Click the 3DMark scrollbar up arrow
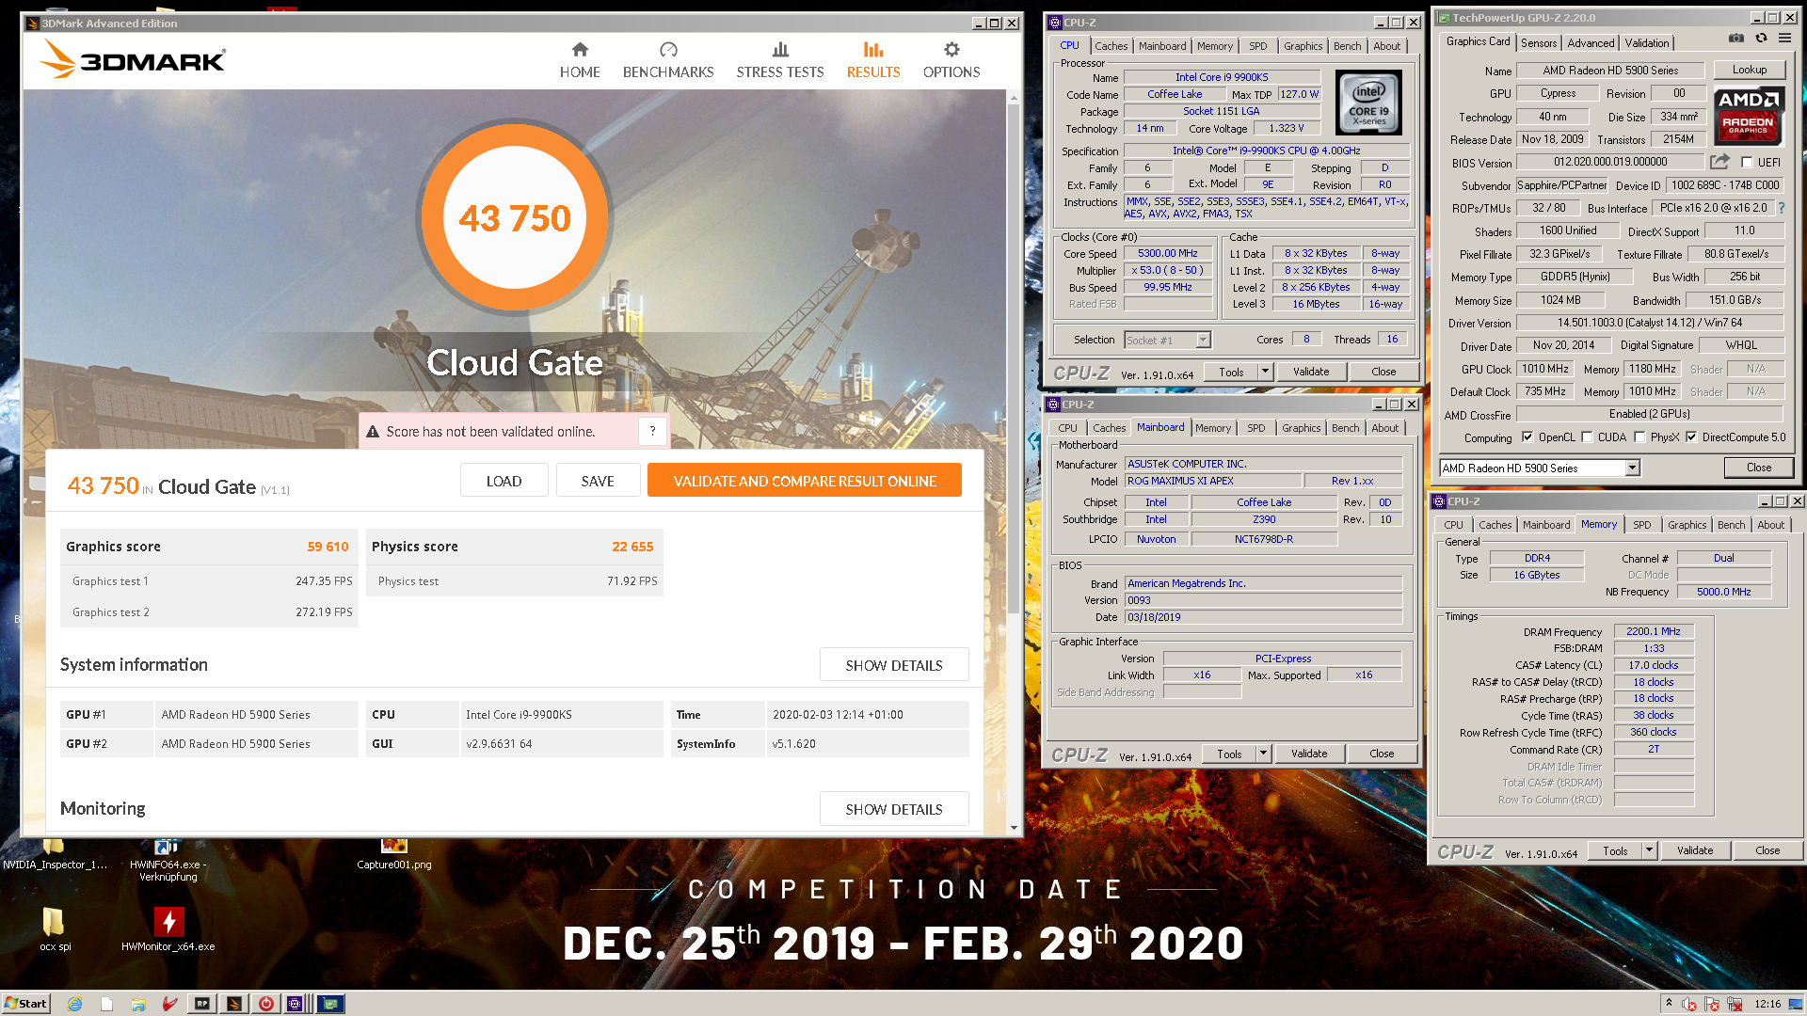The width and height of the screenshot is (1807, 1016). (x=1014, y=97)
